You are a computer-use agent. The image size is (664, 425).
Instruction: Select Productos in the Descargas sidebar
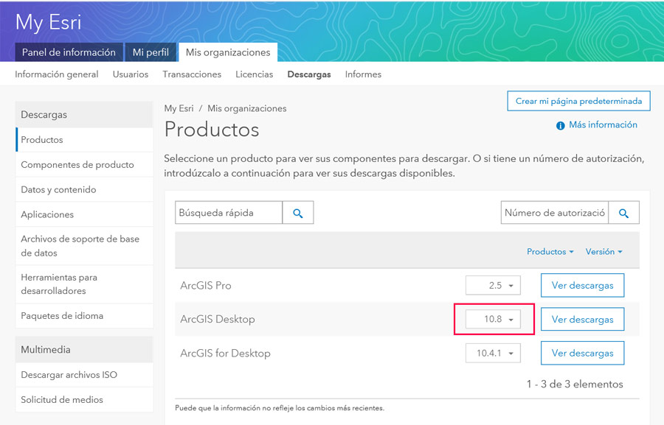pyautogui.click(x=84, y=139)
